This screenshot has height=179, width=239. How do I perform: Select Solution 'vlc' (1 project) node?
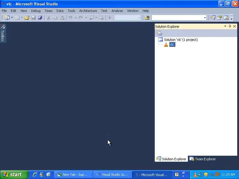coord(181,40)
